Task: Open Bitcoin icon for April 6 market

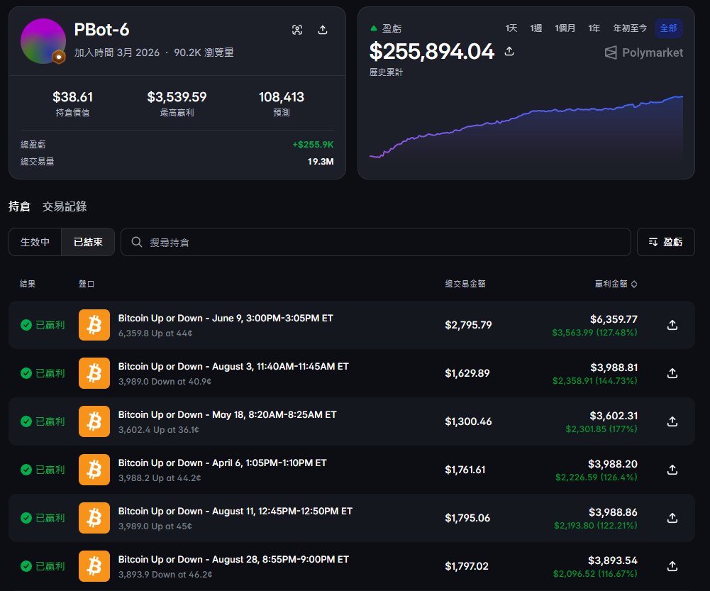Action: 94,470
